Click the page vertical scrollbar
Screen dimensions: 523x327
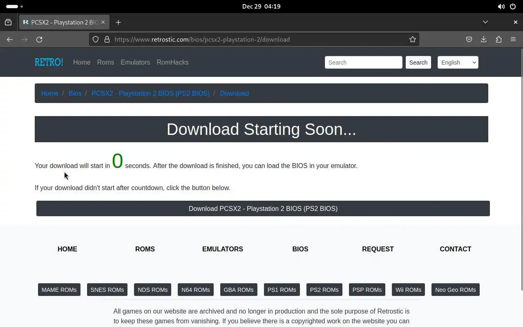[521, 170]
